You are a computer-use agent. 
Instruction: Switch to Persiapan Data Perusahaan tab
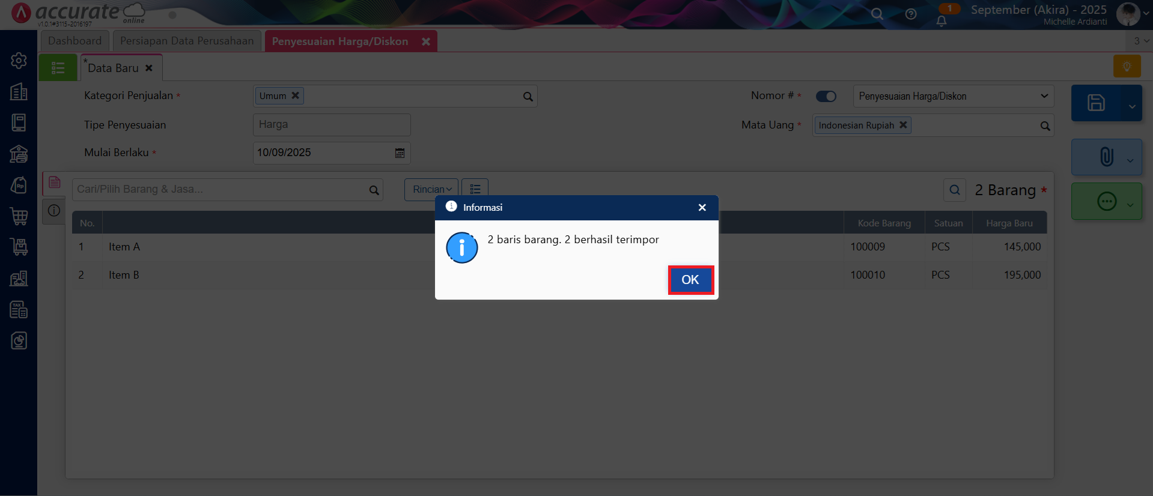(x=187, y=41)
